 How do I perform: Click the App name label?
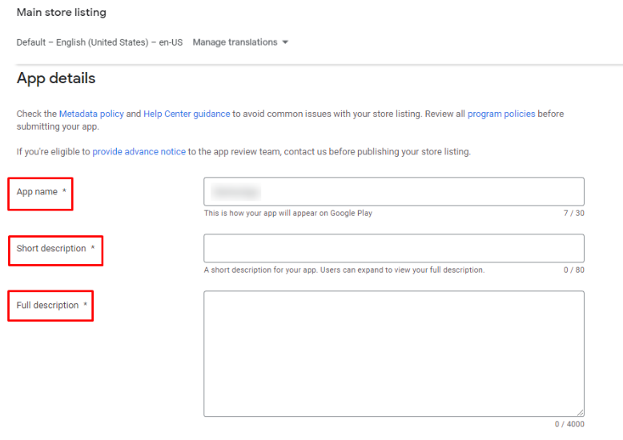click(x=37, y=192)
